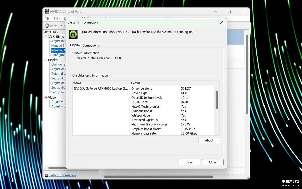
Task: Maximize the NVIDIA Control Panel window
Action: [229, 11]
